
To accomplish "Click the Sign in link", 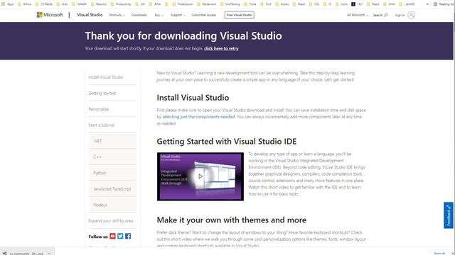I will 400,15.
